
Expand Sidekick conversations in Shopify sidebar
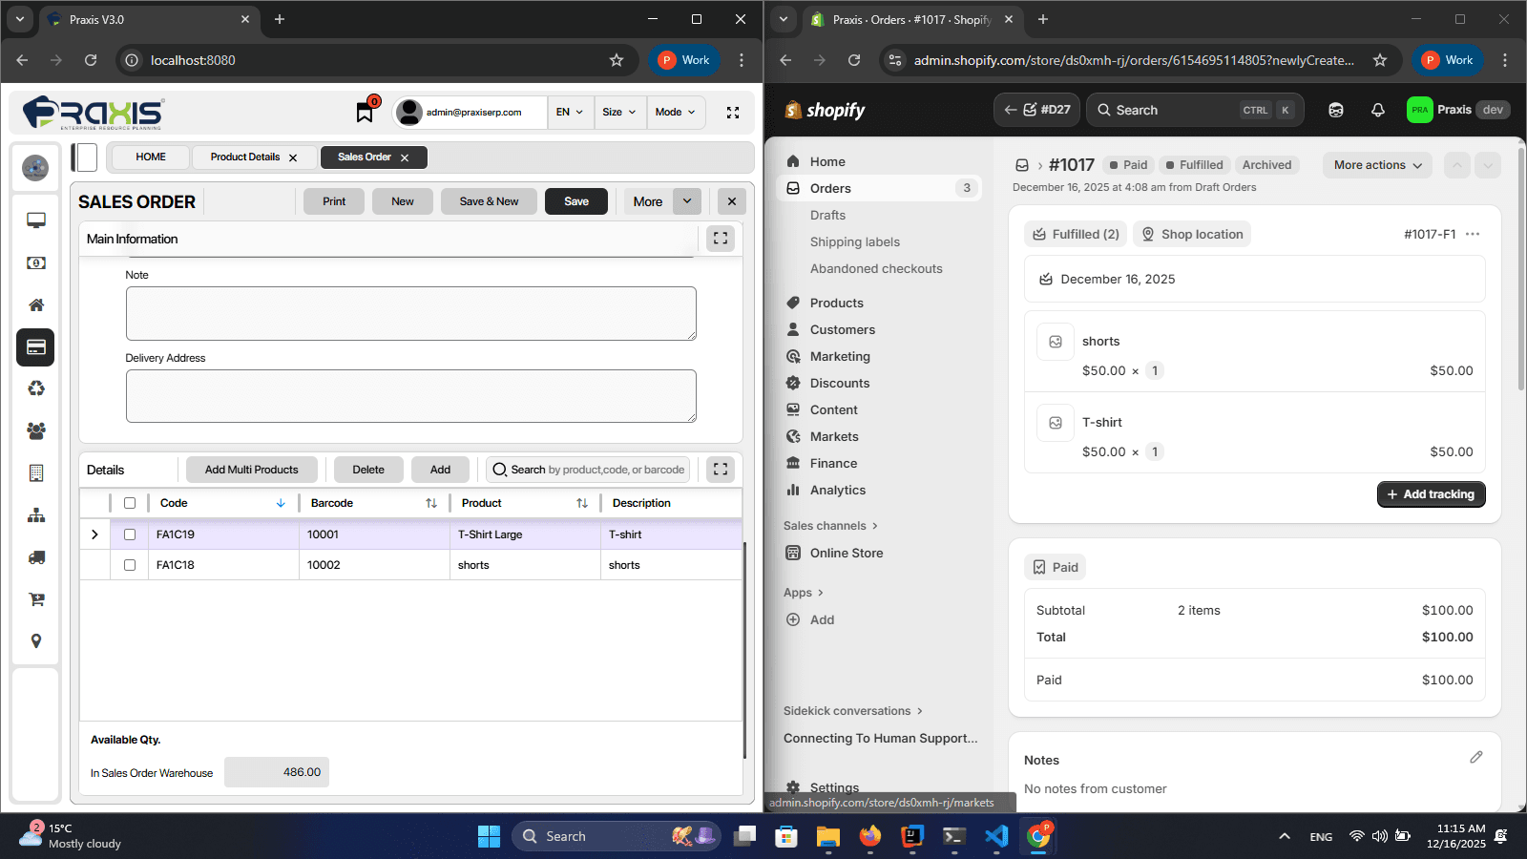coord(853,711)
